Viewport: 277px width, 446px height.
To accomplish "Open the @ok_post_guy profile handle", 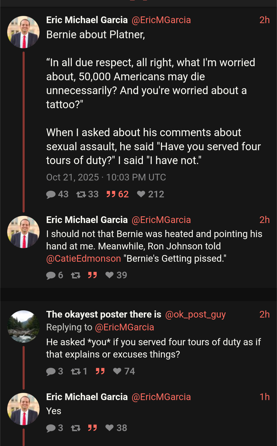I will [195, 315].
